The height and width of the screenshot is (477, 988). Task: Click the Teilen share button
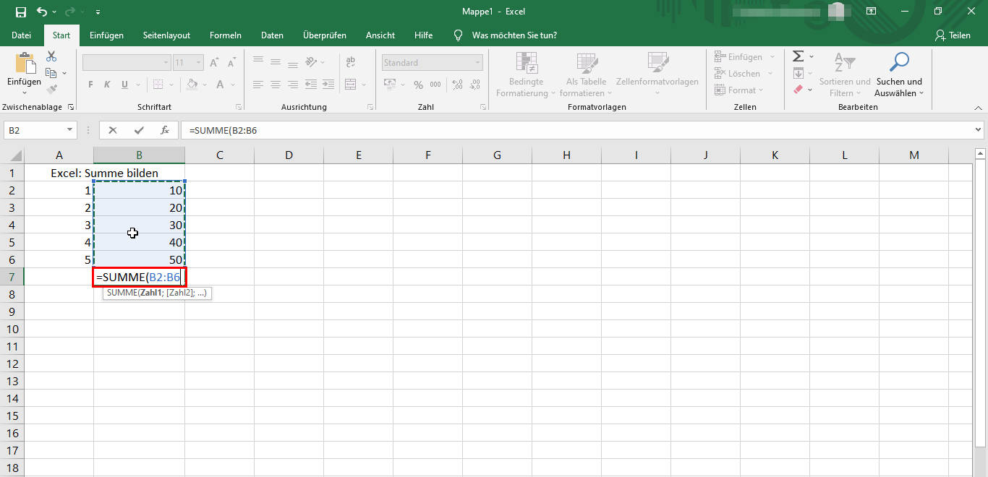pos(953,35)
